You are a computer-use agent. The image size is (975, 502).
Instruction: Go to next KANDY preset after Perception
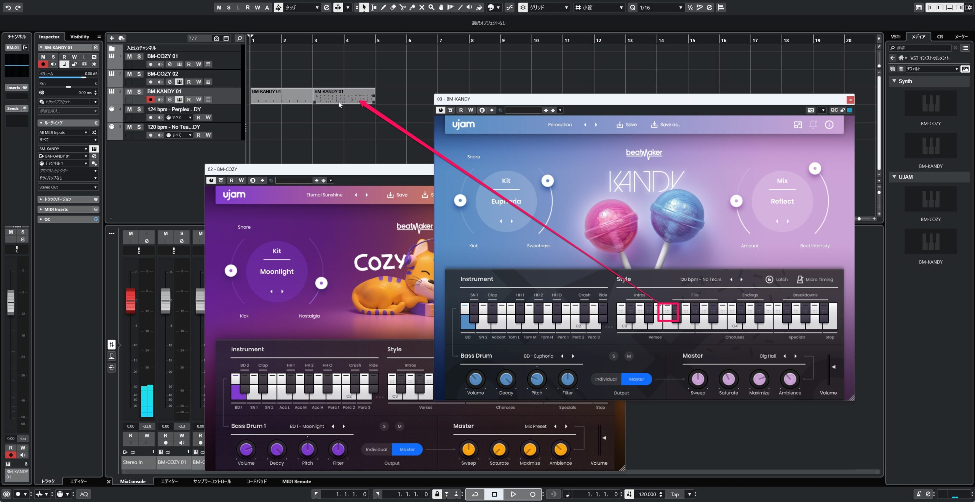pos(596,124)
